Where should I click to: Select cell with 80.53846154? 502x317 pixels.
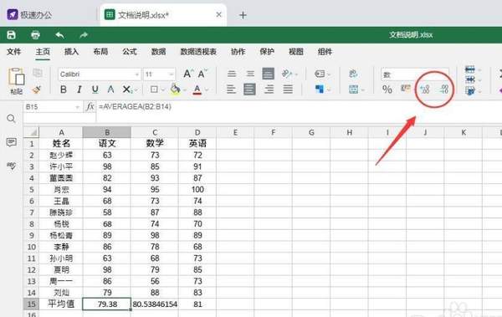tap(155, 304)
